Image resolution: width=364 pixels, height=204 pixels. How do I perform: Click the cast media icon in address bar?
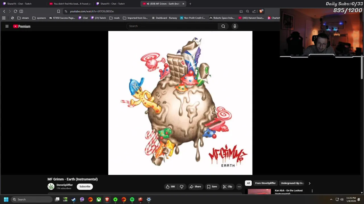(241, 11)
